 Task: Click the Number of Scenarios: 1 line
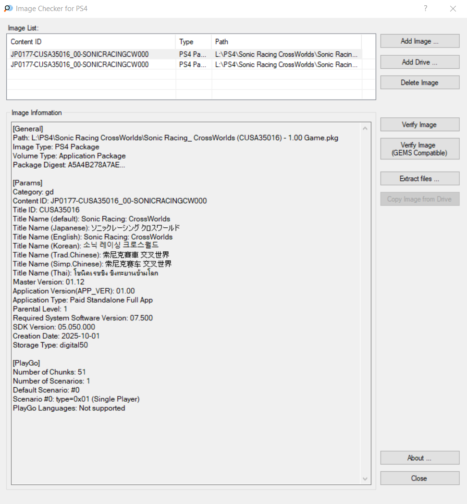[51, 381]
